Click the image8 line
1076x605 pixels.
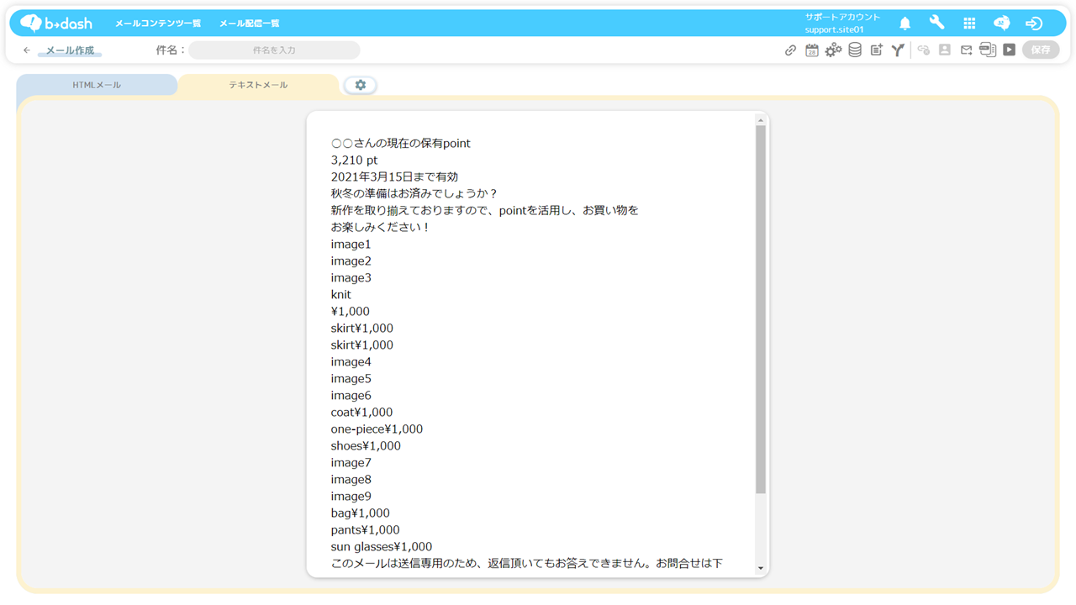point(351,480)
